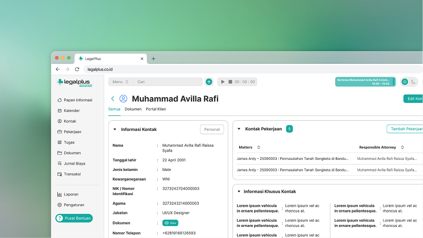This screenshot has width=423, height=238.
Task: Switch to the Portal Klien tab
Action: (x=156, y=109)
